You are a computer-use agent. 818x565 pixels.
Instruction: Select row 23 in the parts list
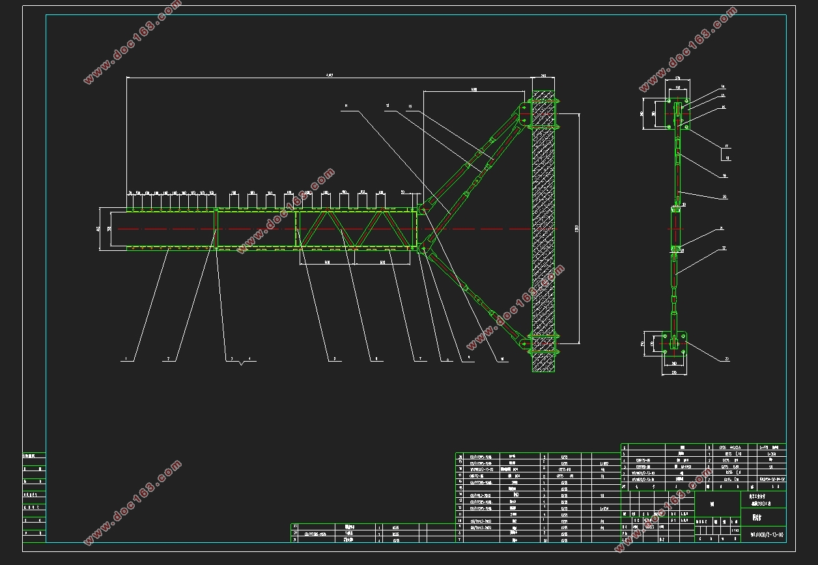pyautogui.click(x=373, y=527)
